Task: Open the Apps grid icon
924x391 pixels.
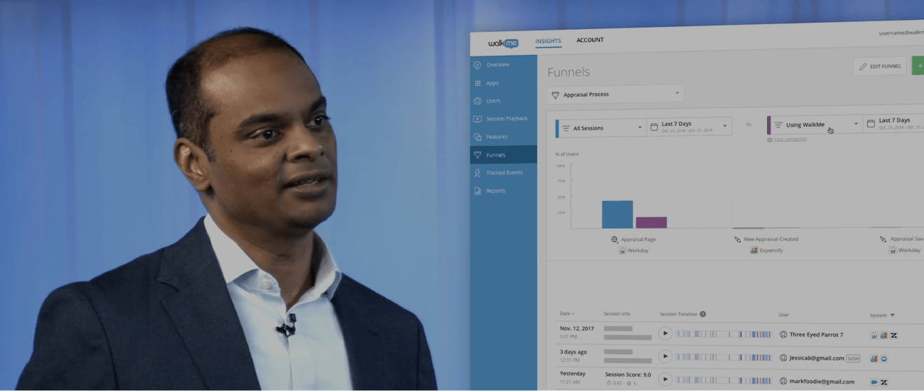Action: 477,83
